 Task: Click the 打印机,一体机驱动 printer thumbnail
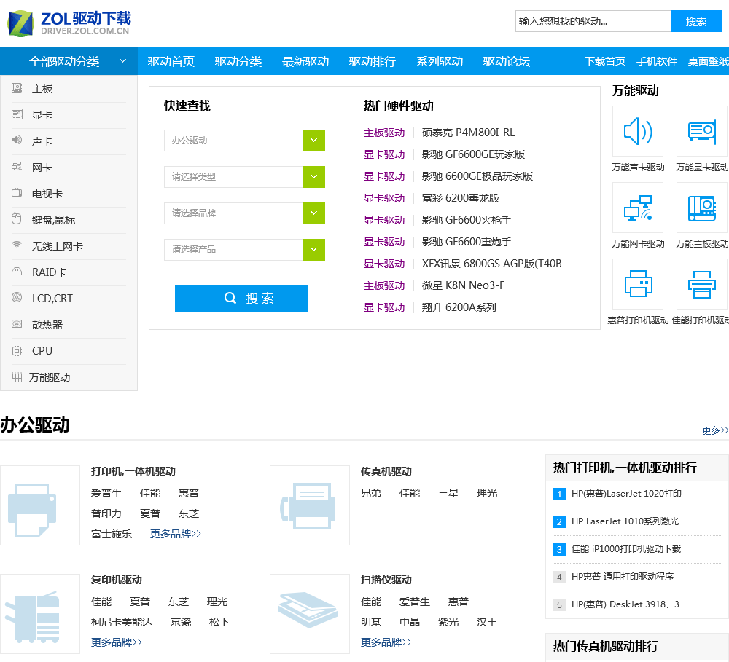tap(40, 505)
